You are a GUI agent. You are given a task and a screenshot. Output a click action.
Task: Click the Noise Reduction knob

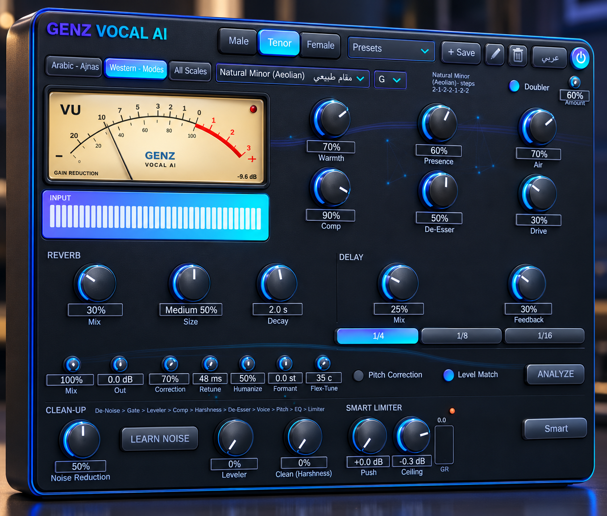point(81,440)
